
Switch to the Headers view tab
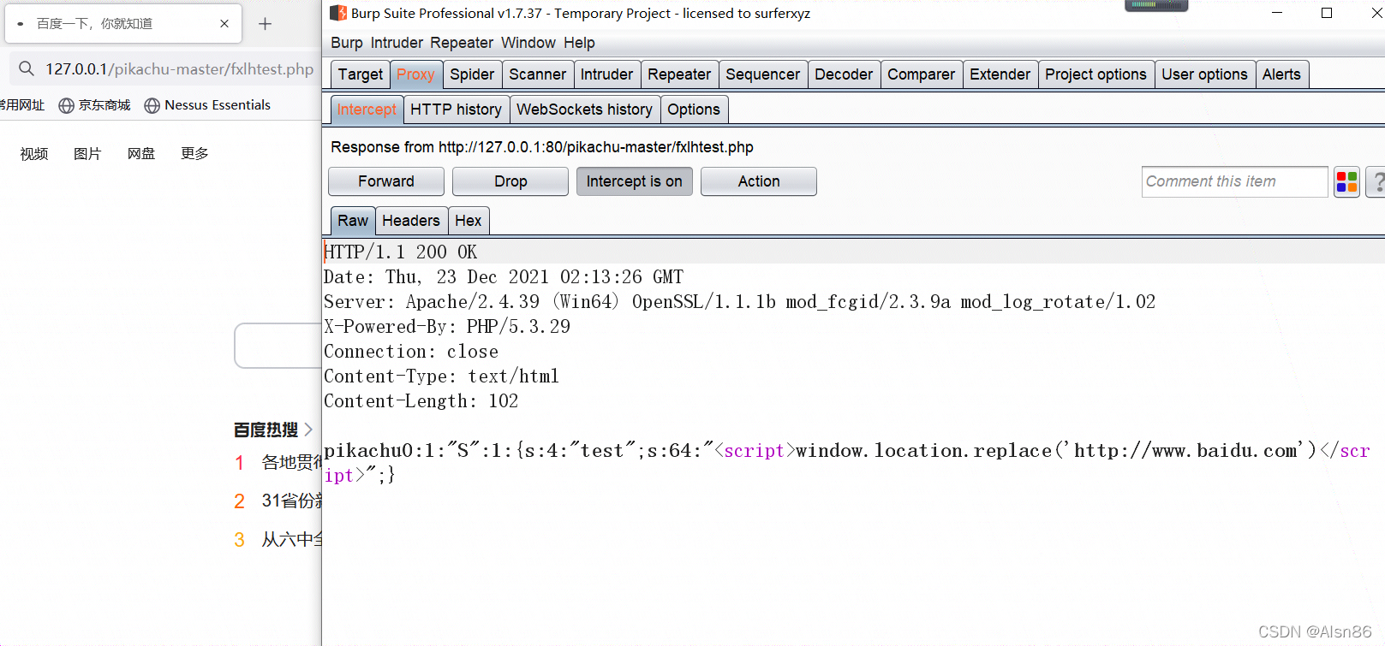coord(411,221)
